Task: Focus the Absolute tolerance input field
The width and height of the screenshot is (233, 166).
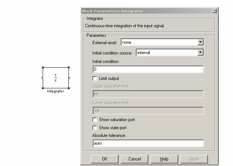Action: [x=148, y=143]
